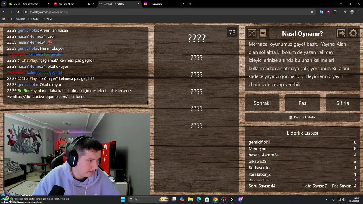Click the Sonraki button
363x204 pixels.
[262, 103]
